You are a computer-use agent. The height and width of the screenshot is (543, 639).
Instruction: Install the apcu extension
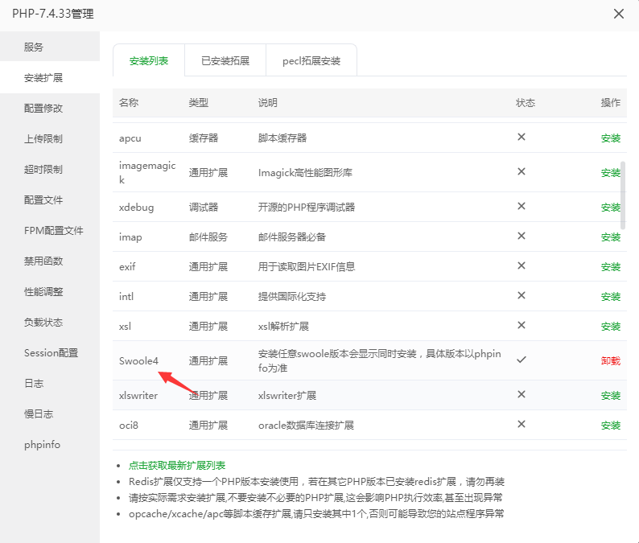(610, 138)
